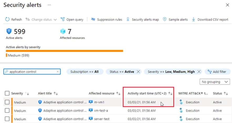
Task: Select the checkbox for the server-test alert
Action: coord(7,119)
